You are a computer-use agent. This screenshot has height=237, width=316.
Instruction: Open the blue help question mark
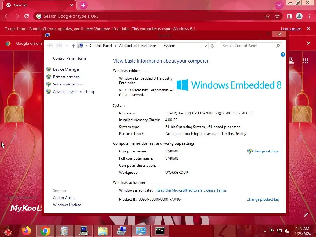click(283, 55)
